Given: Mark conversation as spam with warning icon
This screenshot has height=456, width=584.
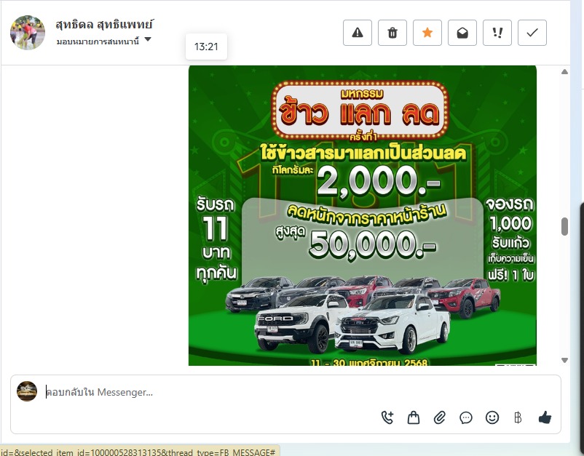Looking at the screenshot, I should [358, 33].
